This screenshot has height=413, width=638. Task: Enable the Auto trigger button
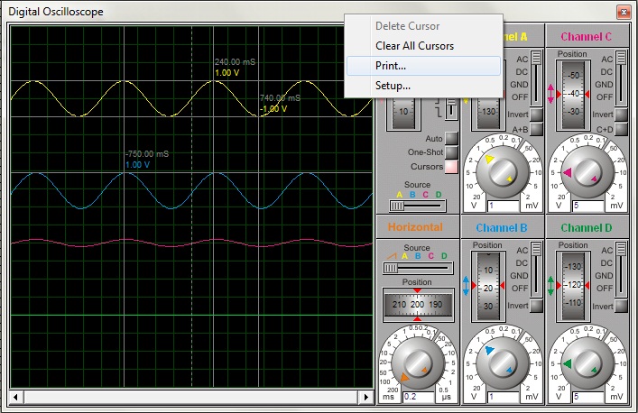[x=451, y=139]
